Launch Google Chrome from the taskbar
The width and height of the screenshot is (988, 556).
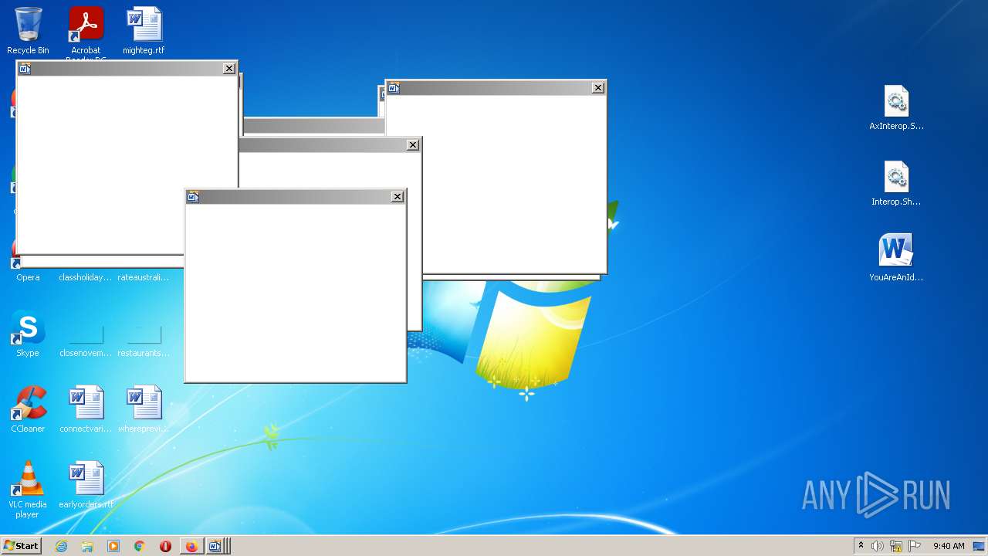tap(140, 546)
